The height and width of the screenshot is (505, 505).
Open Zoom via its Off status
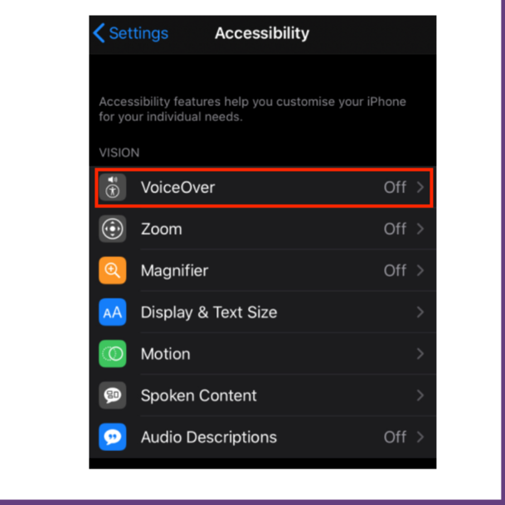click(395, 229)
